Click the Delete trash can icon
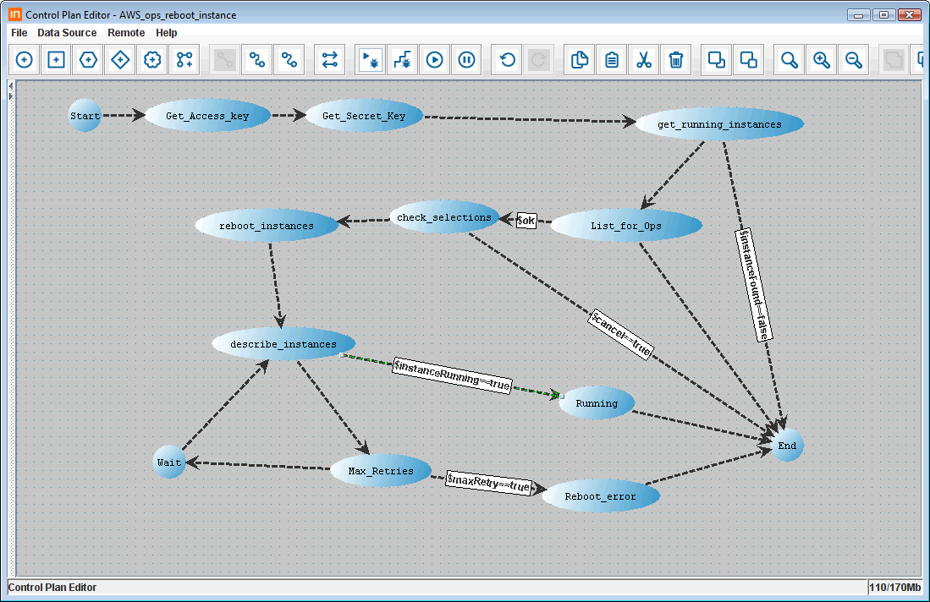Screen dimensions: 930x602 675,60
